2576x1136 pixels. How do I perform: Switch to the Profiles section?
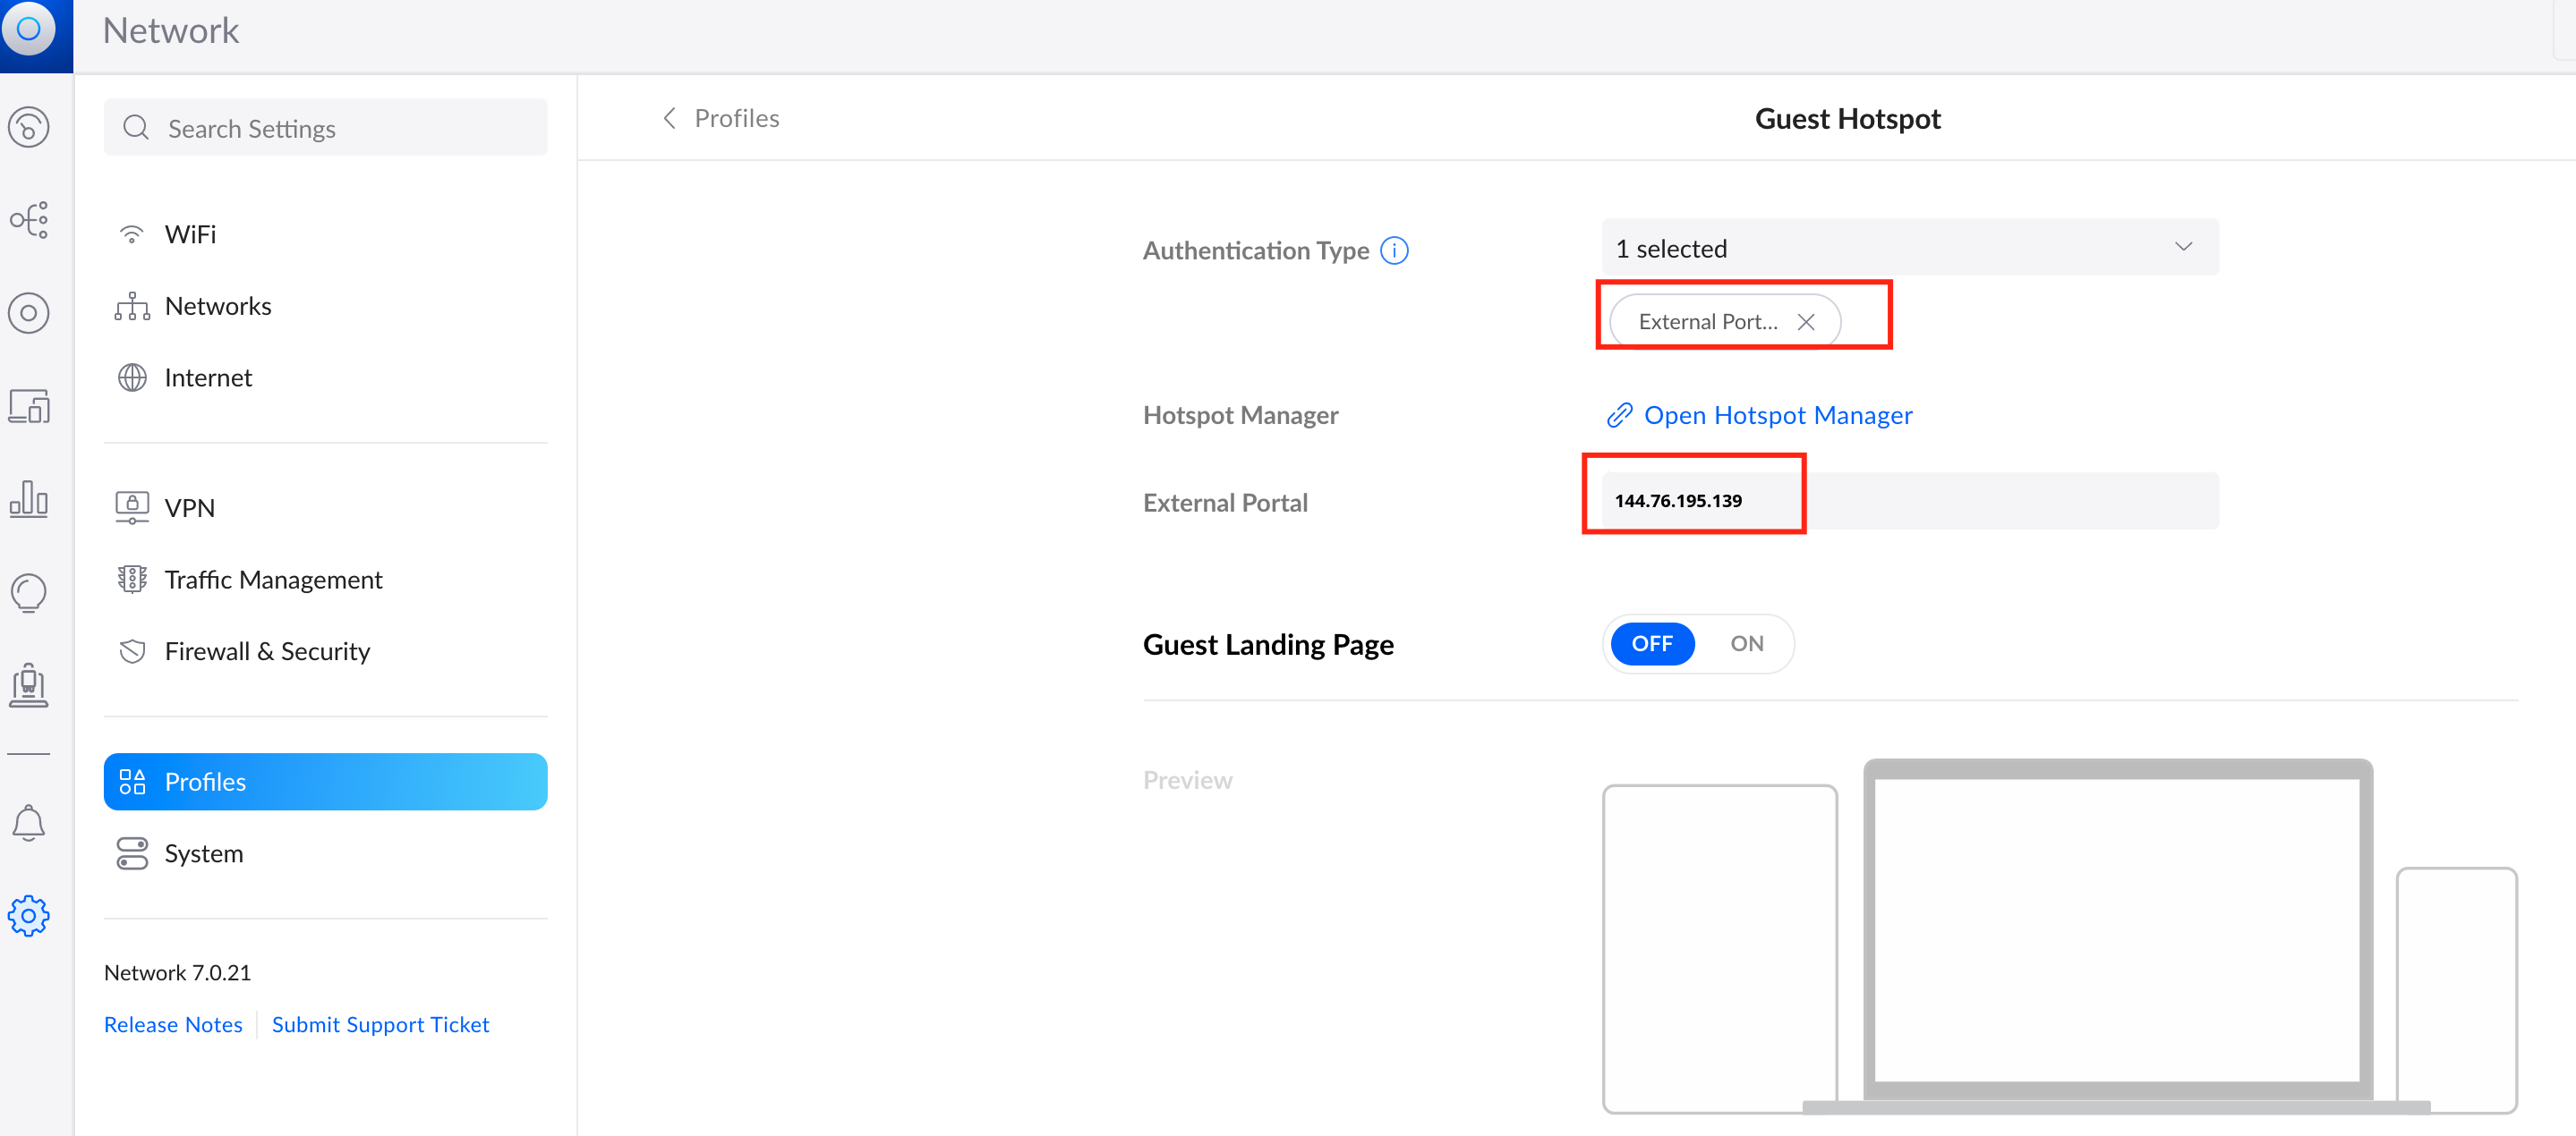click(205, 781)
